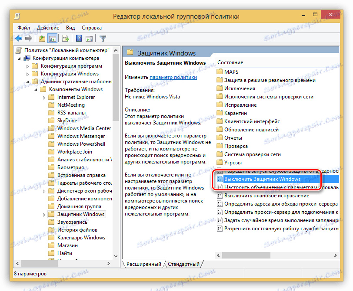Select the MAPS folder
The image size is (353, 291).
(231, 72)
